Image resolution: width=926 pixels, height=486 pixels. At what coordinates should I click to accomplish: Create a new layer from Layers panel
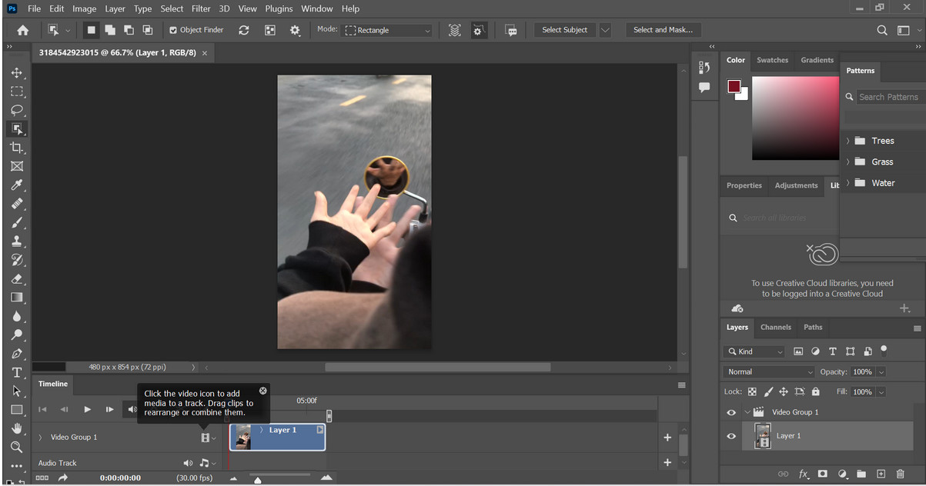[x=881, y=474]
